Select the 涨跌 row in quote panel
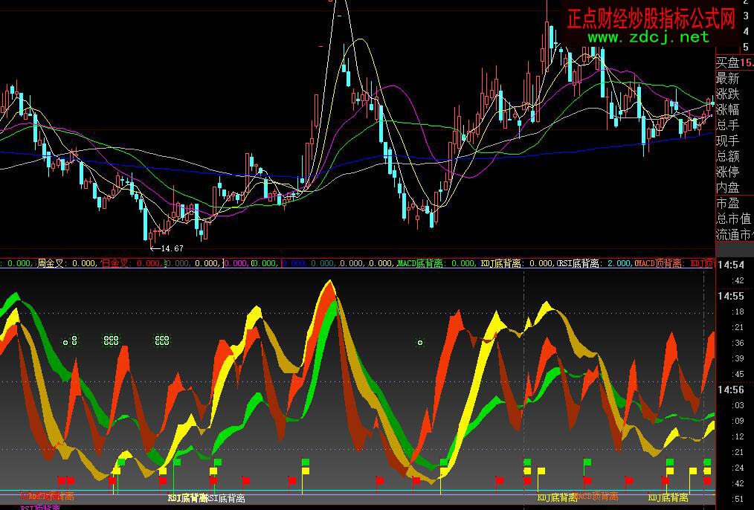Screen dimensions: 754x510 click(x=727, y=94)
